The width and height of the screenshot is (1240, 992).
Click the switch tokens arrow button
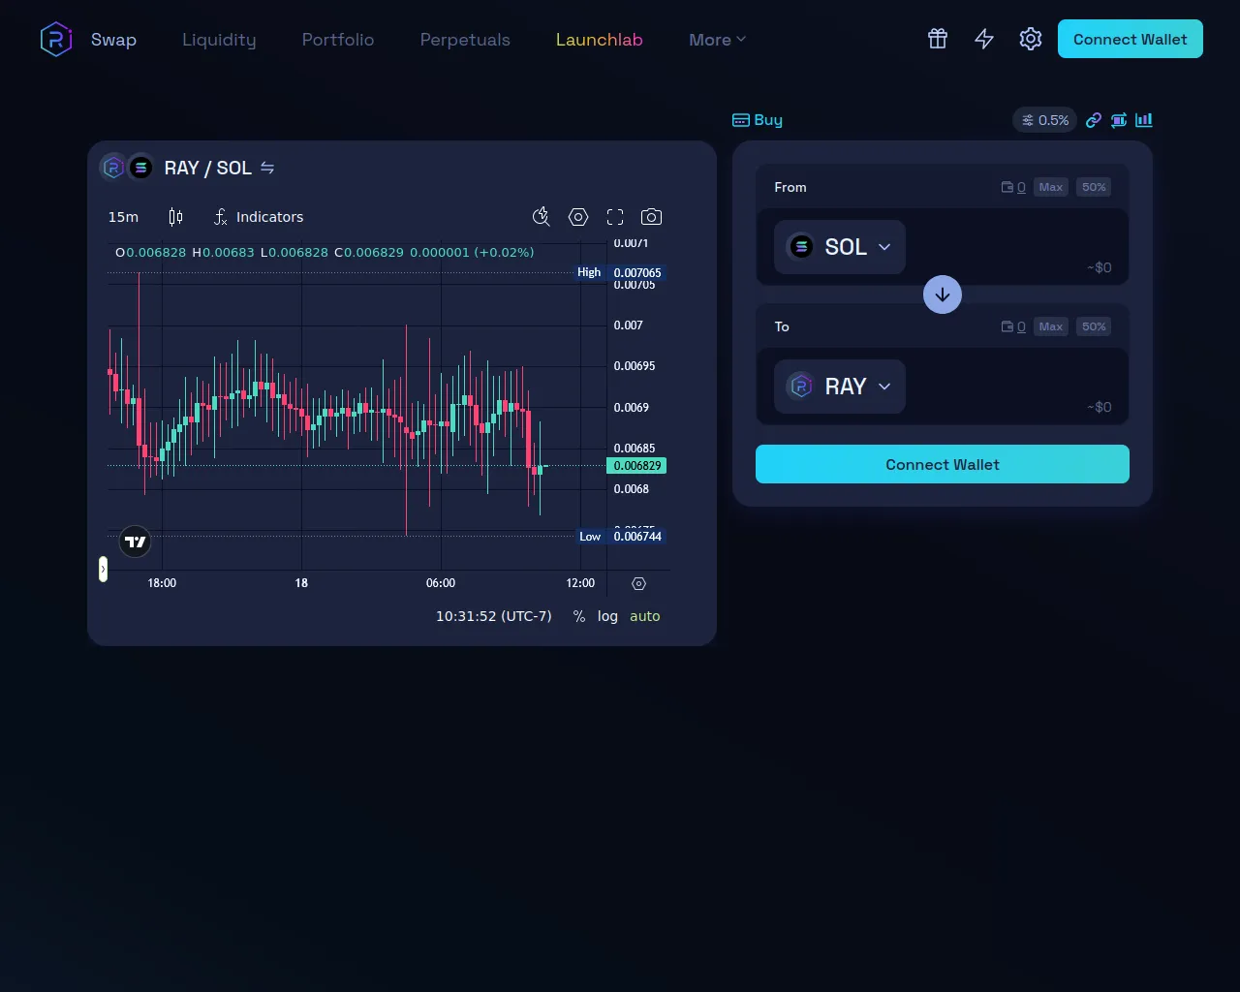coord(943,294)
